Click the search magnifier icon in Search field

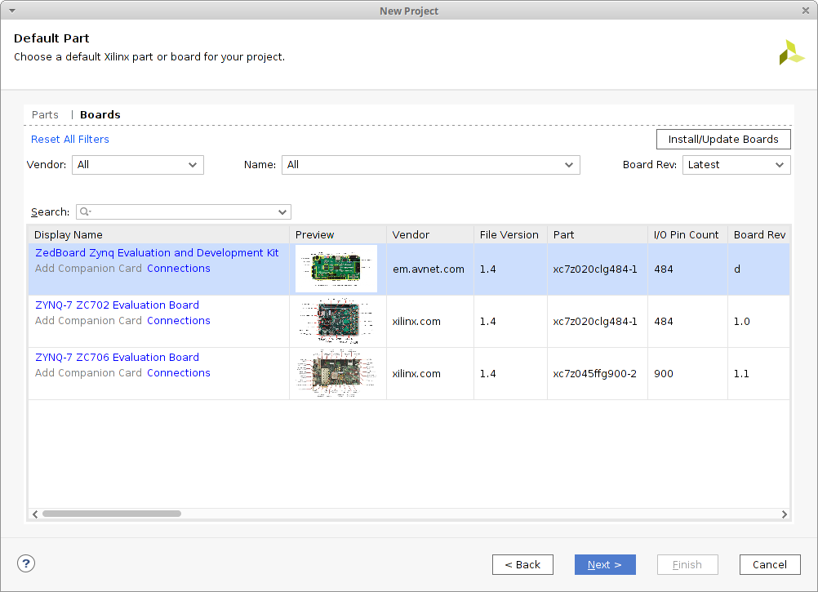[84, 212]
